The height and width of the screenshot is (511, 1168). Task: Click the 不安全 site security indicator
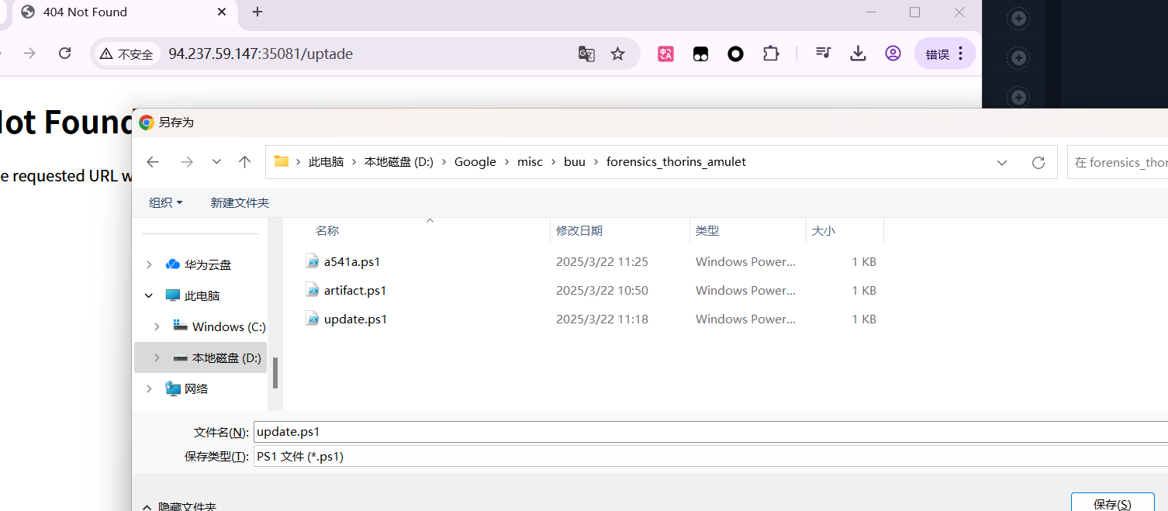click(126, 54)
